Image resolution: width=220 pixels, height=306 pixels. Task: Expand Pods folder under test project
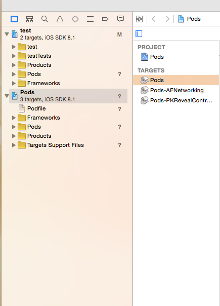click(x=14, y=74)
